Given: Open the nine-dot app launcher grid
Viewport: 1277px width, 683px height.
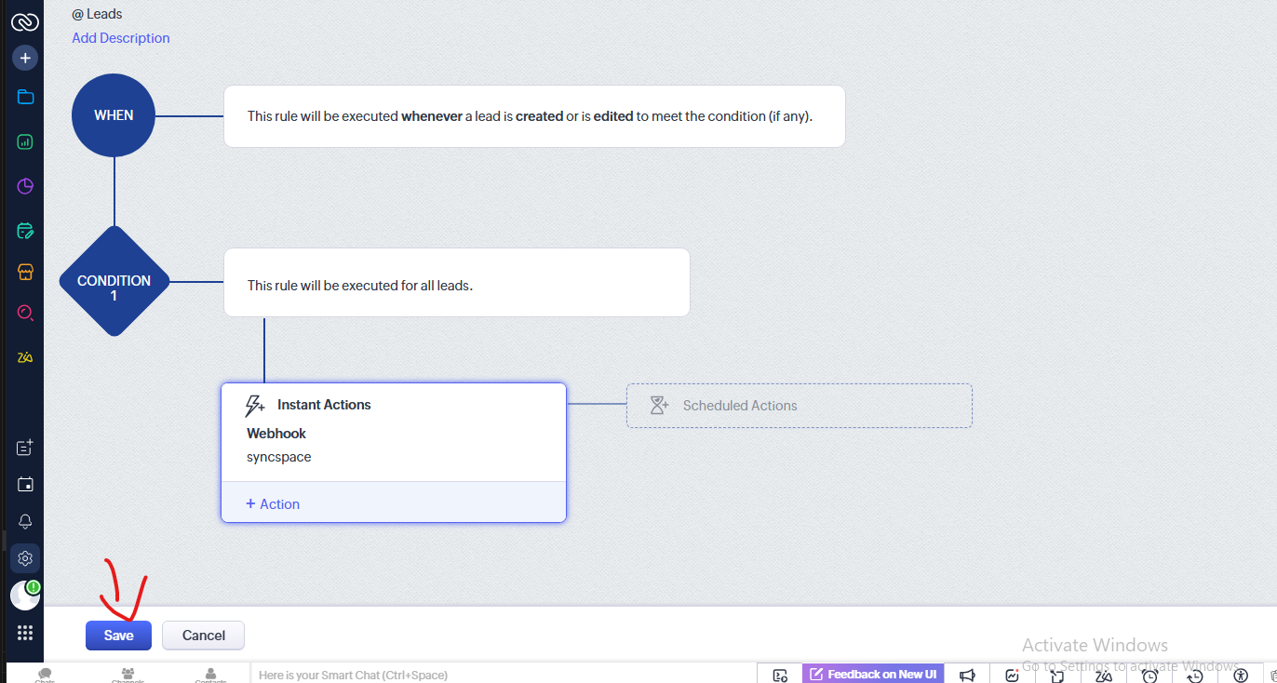Looking at the screenshot, I should pyautogui.click(x=25, y=633).
